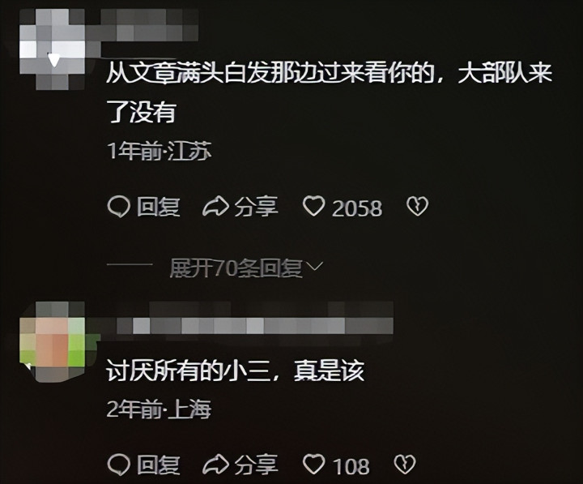Click the 回复 label under the second comment
Image resolution: width=583 pixels, height=484 pixels.
(159, 465)
